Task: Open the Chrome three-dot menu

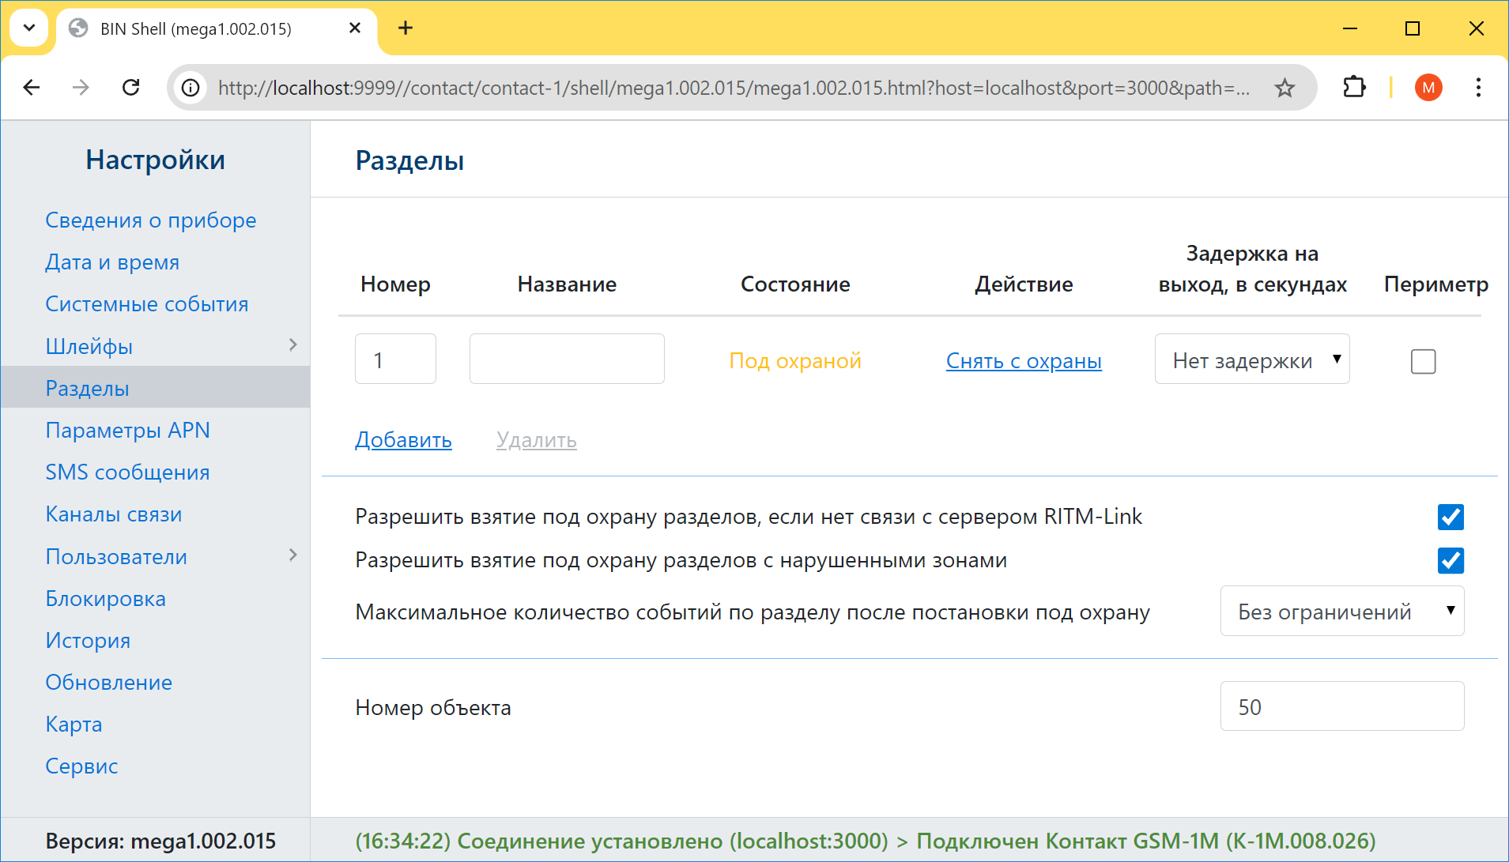Action: 1477,88
